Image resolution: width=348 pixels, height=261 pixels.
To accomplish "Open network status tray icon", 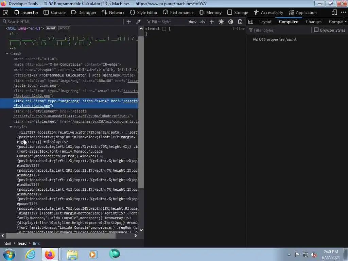I will pyautogui.click(x=306, y=255).
